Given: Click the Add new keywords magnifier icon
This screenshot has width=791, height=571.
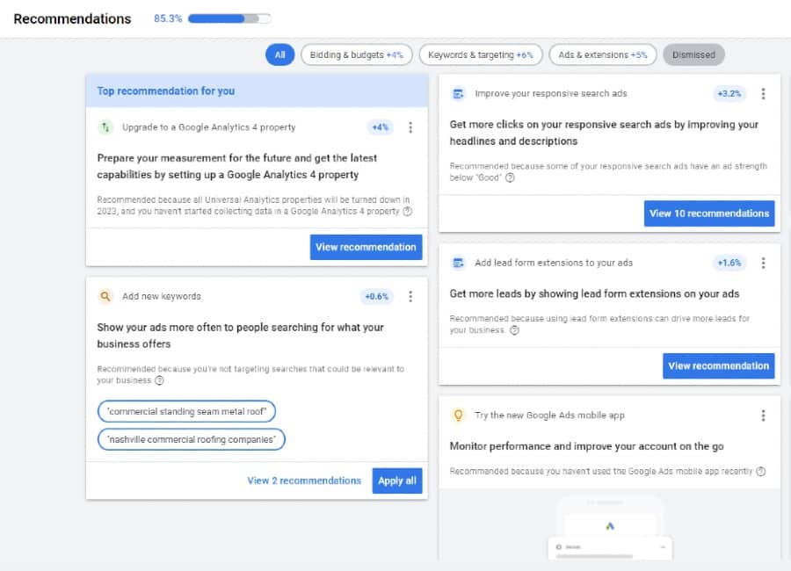Looking at the screenshot, I should point(105,296).
